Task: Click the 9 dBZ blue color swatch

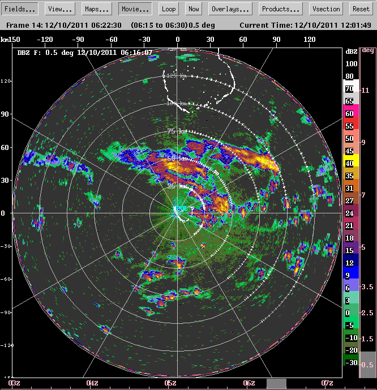Action: [x=351, y=272]
